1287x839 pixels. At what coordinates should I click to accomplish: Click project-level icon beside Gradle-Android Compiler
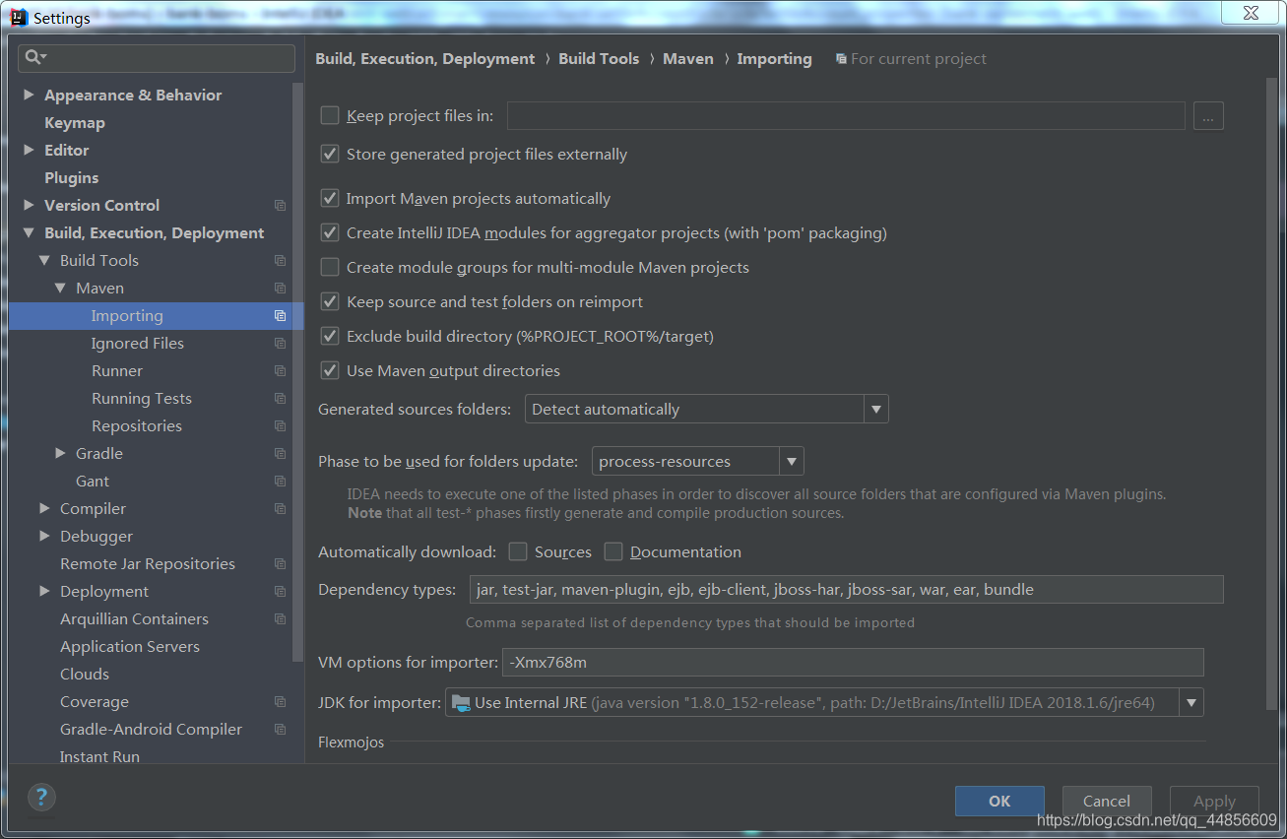[x=280, y=730]
